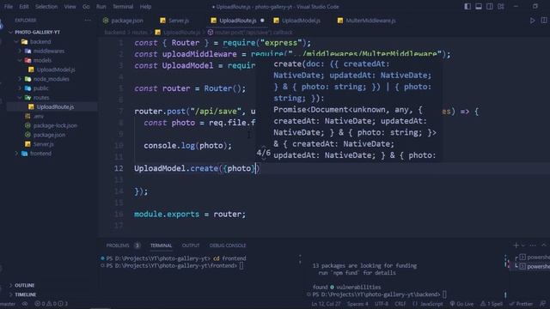Expand the frontend folder chevron

click(x=16, y=154)
